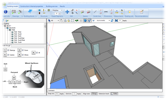The image size is (167, 100).
Task: Open Project info icon
Action: (x=6, y=12)
